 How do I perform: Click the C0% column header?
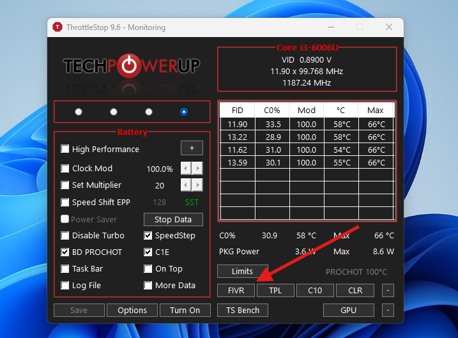[272, 110]
